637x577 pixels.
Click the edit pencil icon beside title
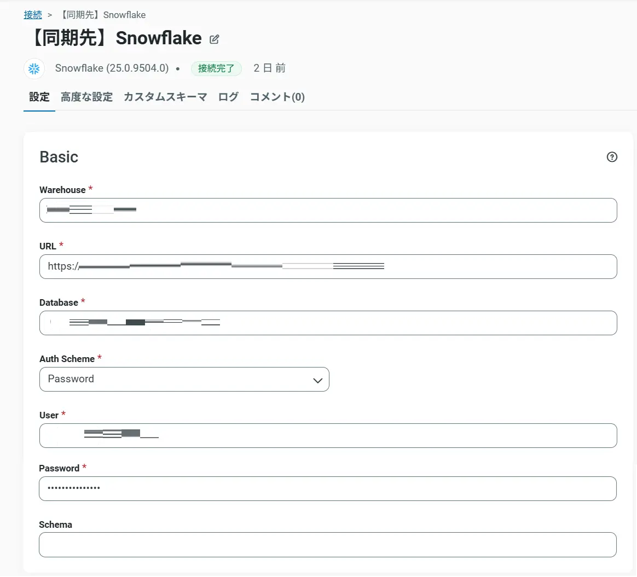[x=215, y=39]
